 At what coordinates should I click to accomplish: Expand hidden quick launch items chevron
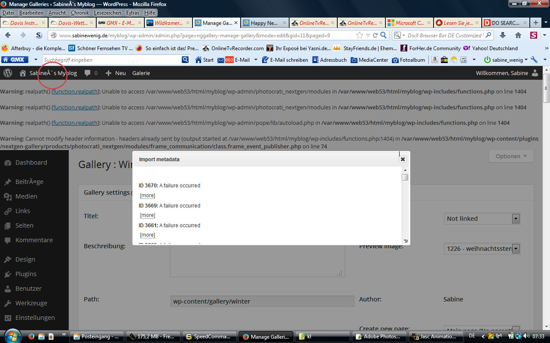(x=64, y=334)
